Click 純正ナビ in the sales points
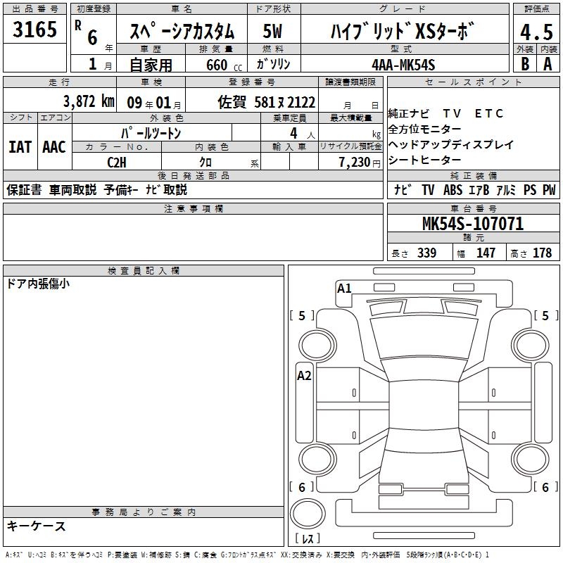The width and height of the screenshot is (563, 563). (x=409, y=113)
